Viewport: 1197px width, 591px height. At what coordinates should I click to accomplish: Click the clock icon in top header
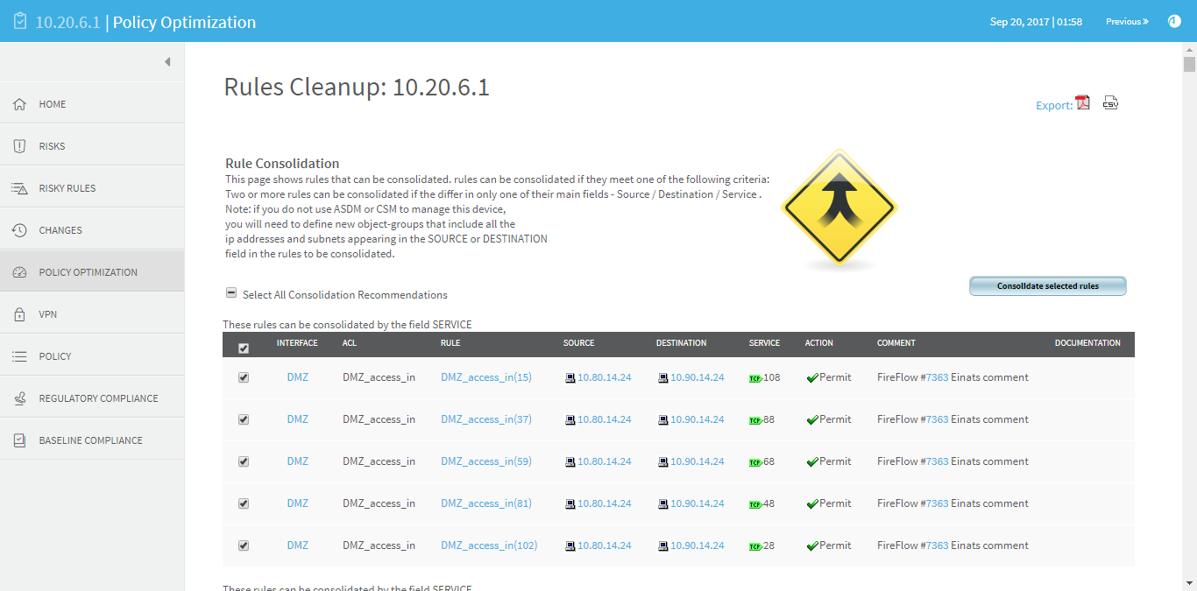(x=1174, y=21)
